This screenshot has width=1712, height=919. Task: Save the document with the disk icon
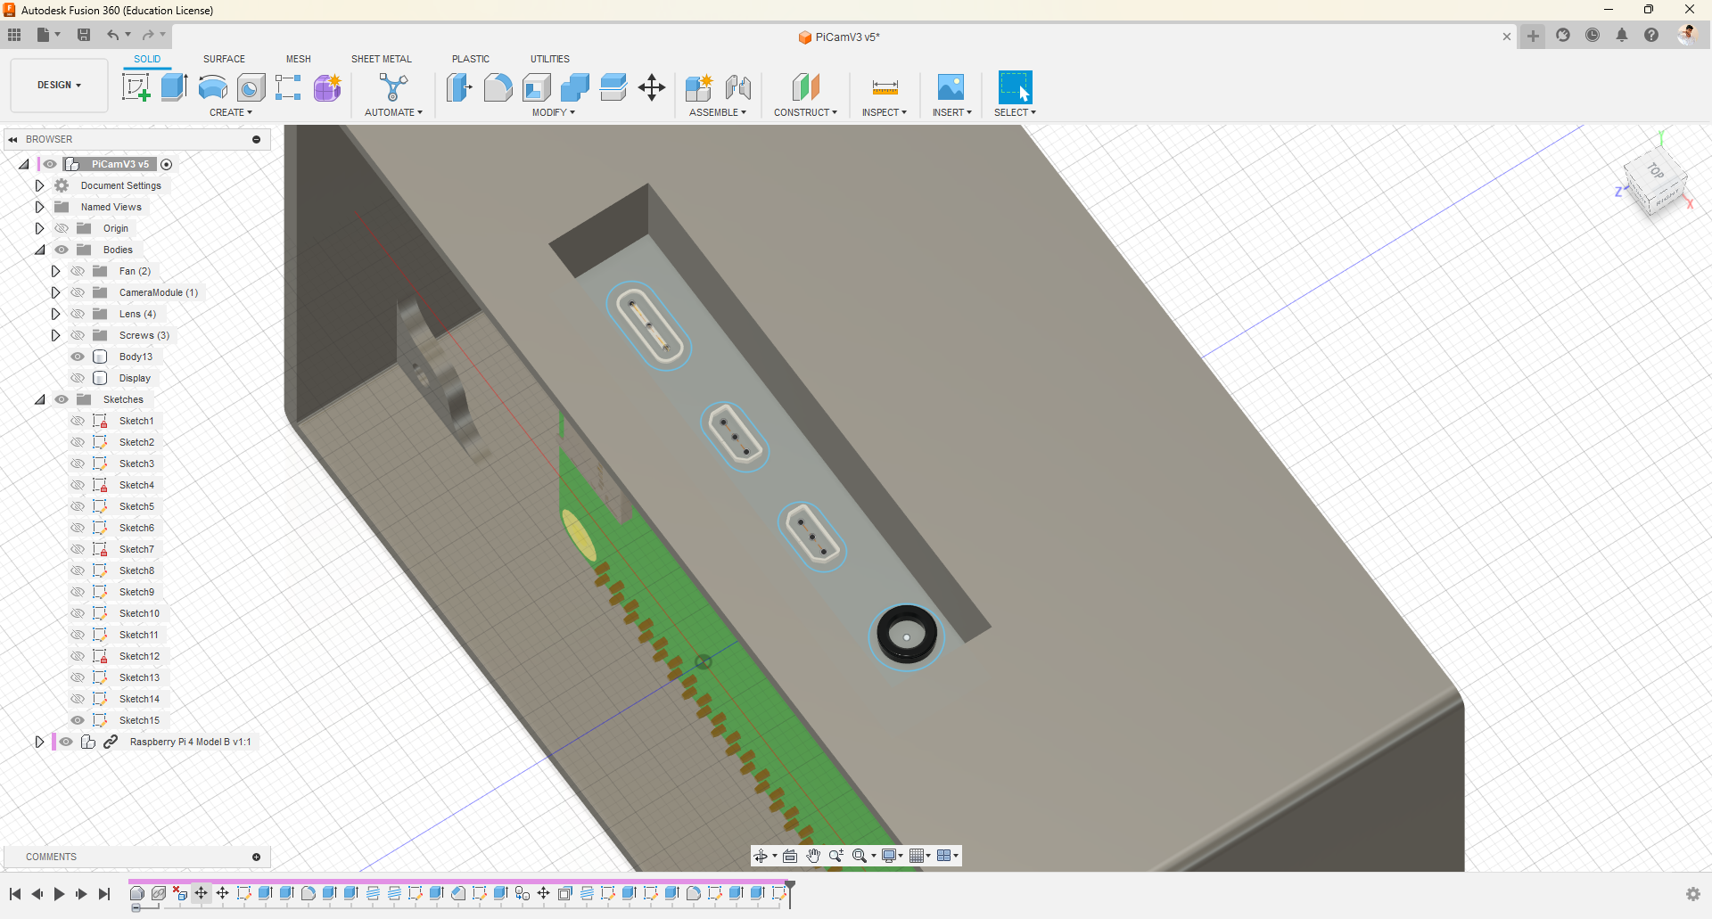[84, 35]
